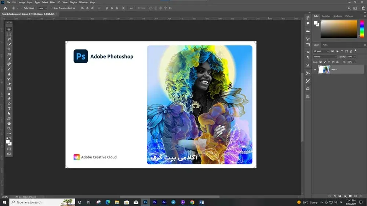The height and width of the screenshot is (206, 367).
Task: Select the Hand tool
Action: click(9, 123)
